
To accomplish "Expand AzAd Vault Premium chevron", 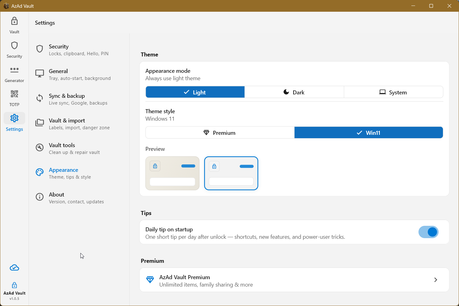I will pyautogui.click(x=435, y=280).
